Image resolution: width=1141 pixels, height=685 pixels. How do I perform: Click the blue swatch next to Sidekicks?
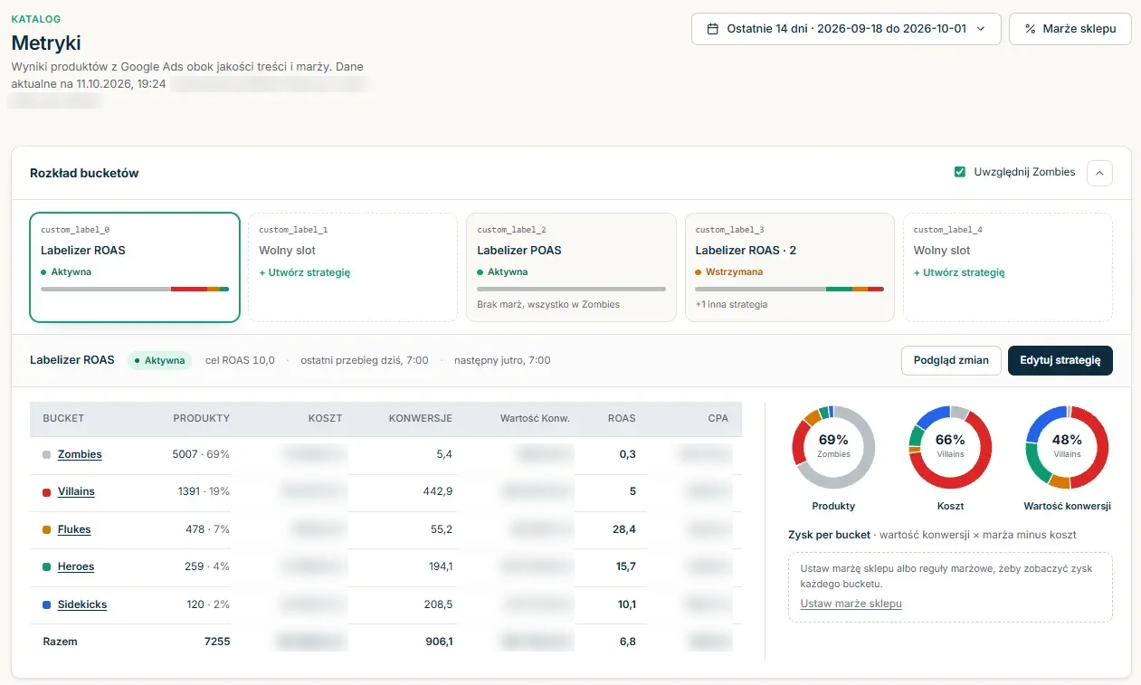click(46, 604)
